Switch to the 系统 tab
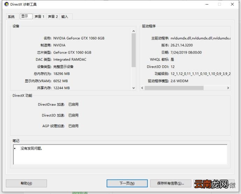Viewport: 241px width, 194px height. (11, 17)
